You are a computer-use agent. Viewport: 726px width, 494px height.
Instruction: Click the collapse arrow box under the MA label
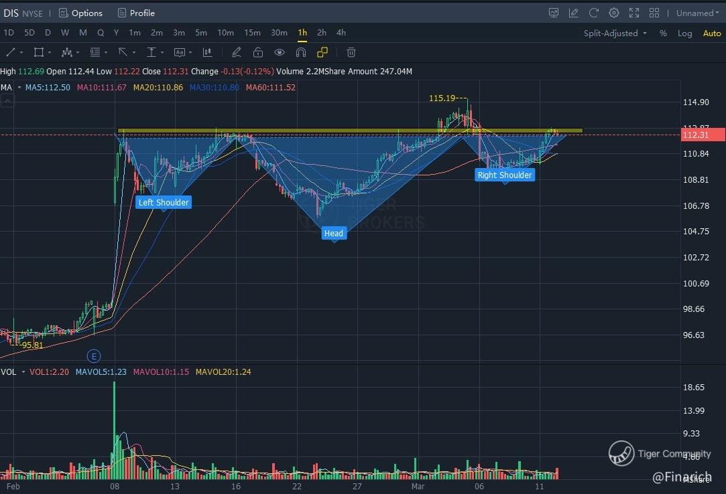(x=7, y=100)
